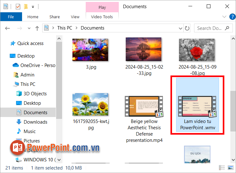This screenshot has height=173, width=236.
Task: Click the chevron between This PC and Documents
Action: click(x=77, y=28)
